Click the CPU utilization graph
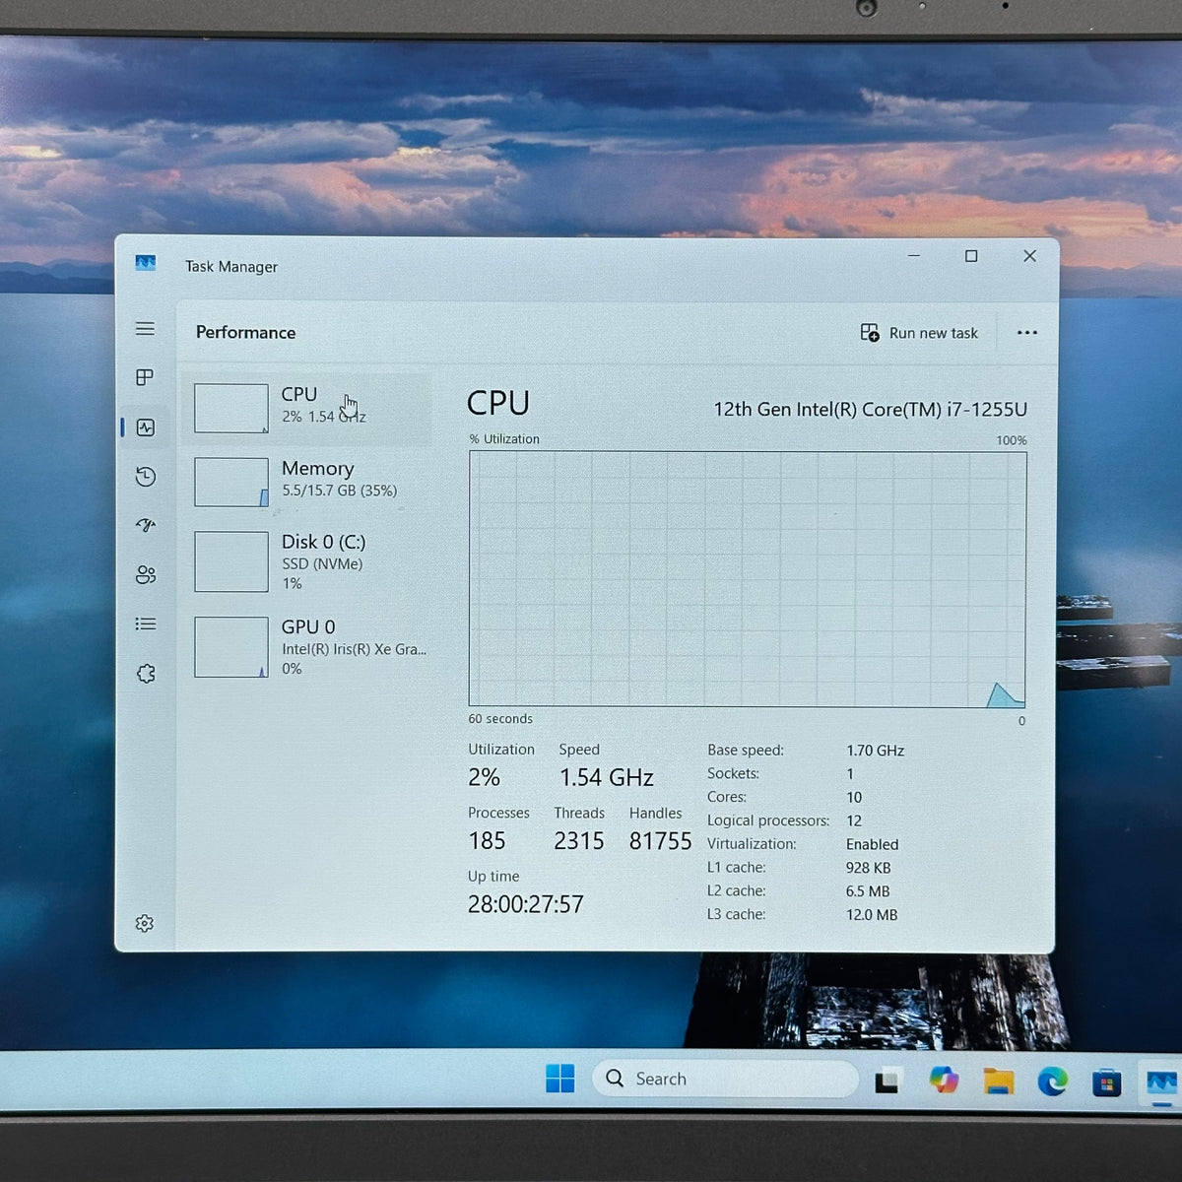The image size is (1182, 1182). (x=748, y=579)
